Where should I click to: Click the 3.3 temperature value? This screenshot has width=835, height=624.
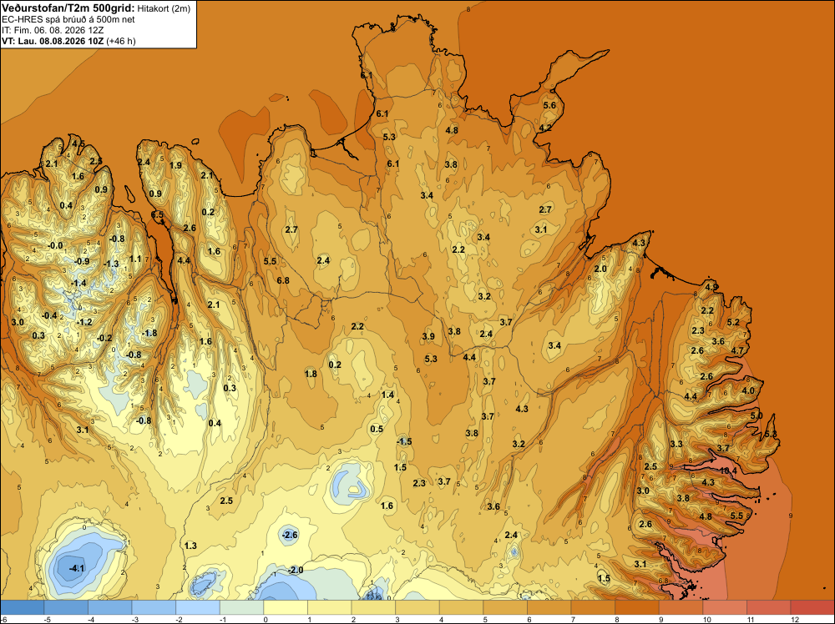[x=676, y=444]
